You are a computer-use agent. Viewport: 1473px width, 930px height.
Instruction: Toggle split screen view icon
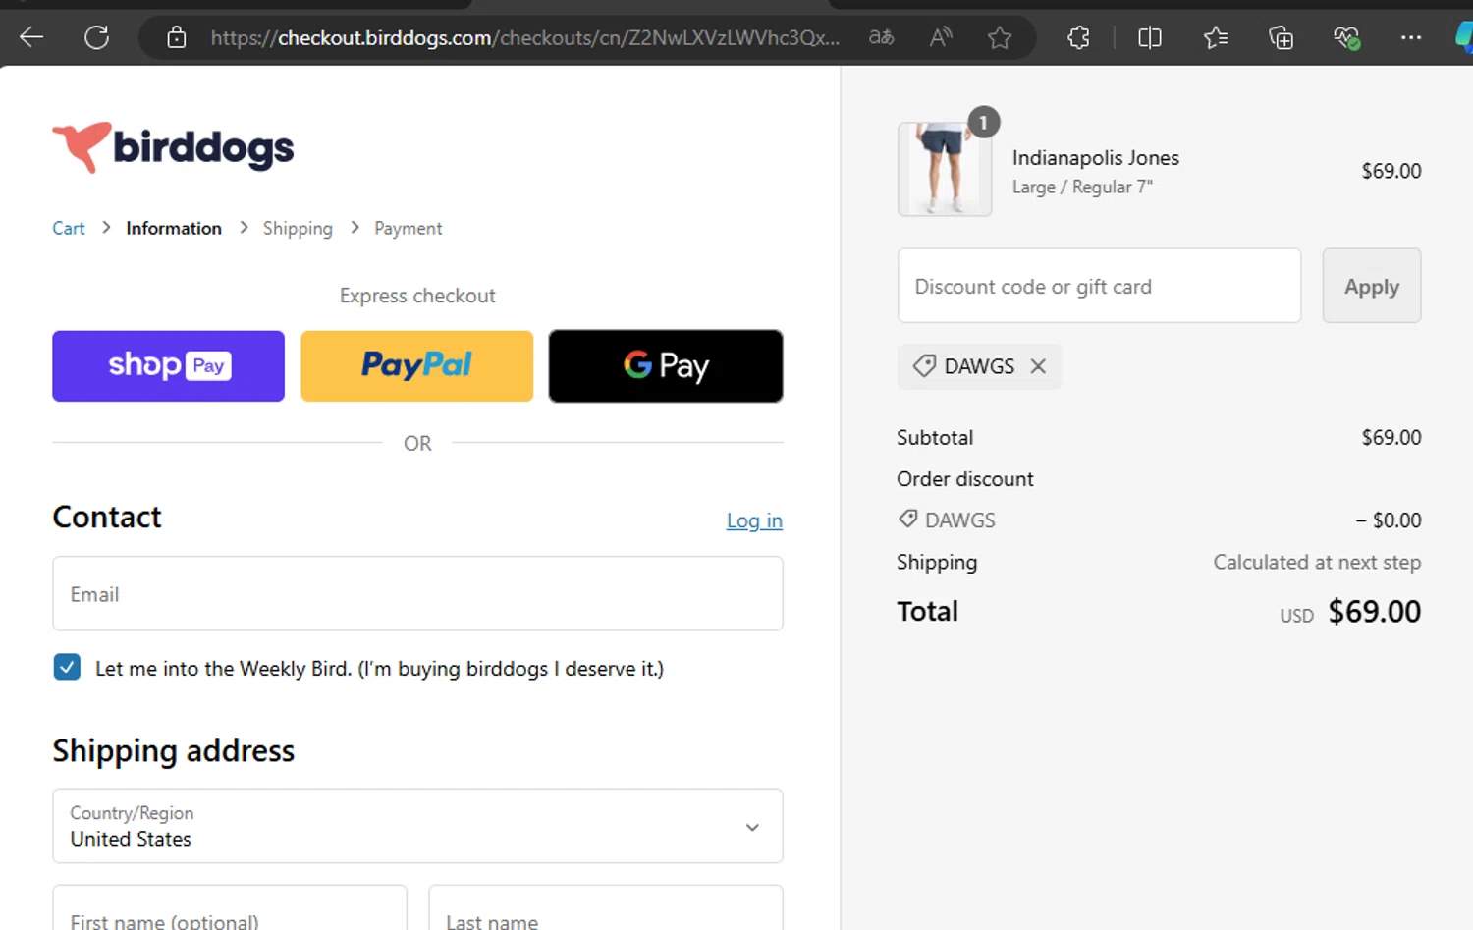(x=1149, y=37)
